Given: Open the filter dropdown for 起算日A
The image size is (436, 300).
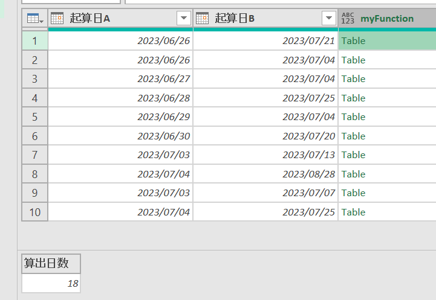Looking at the screenshot, I should tap(184, 19).
